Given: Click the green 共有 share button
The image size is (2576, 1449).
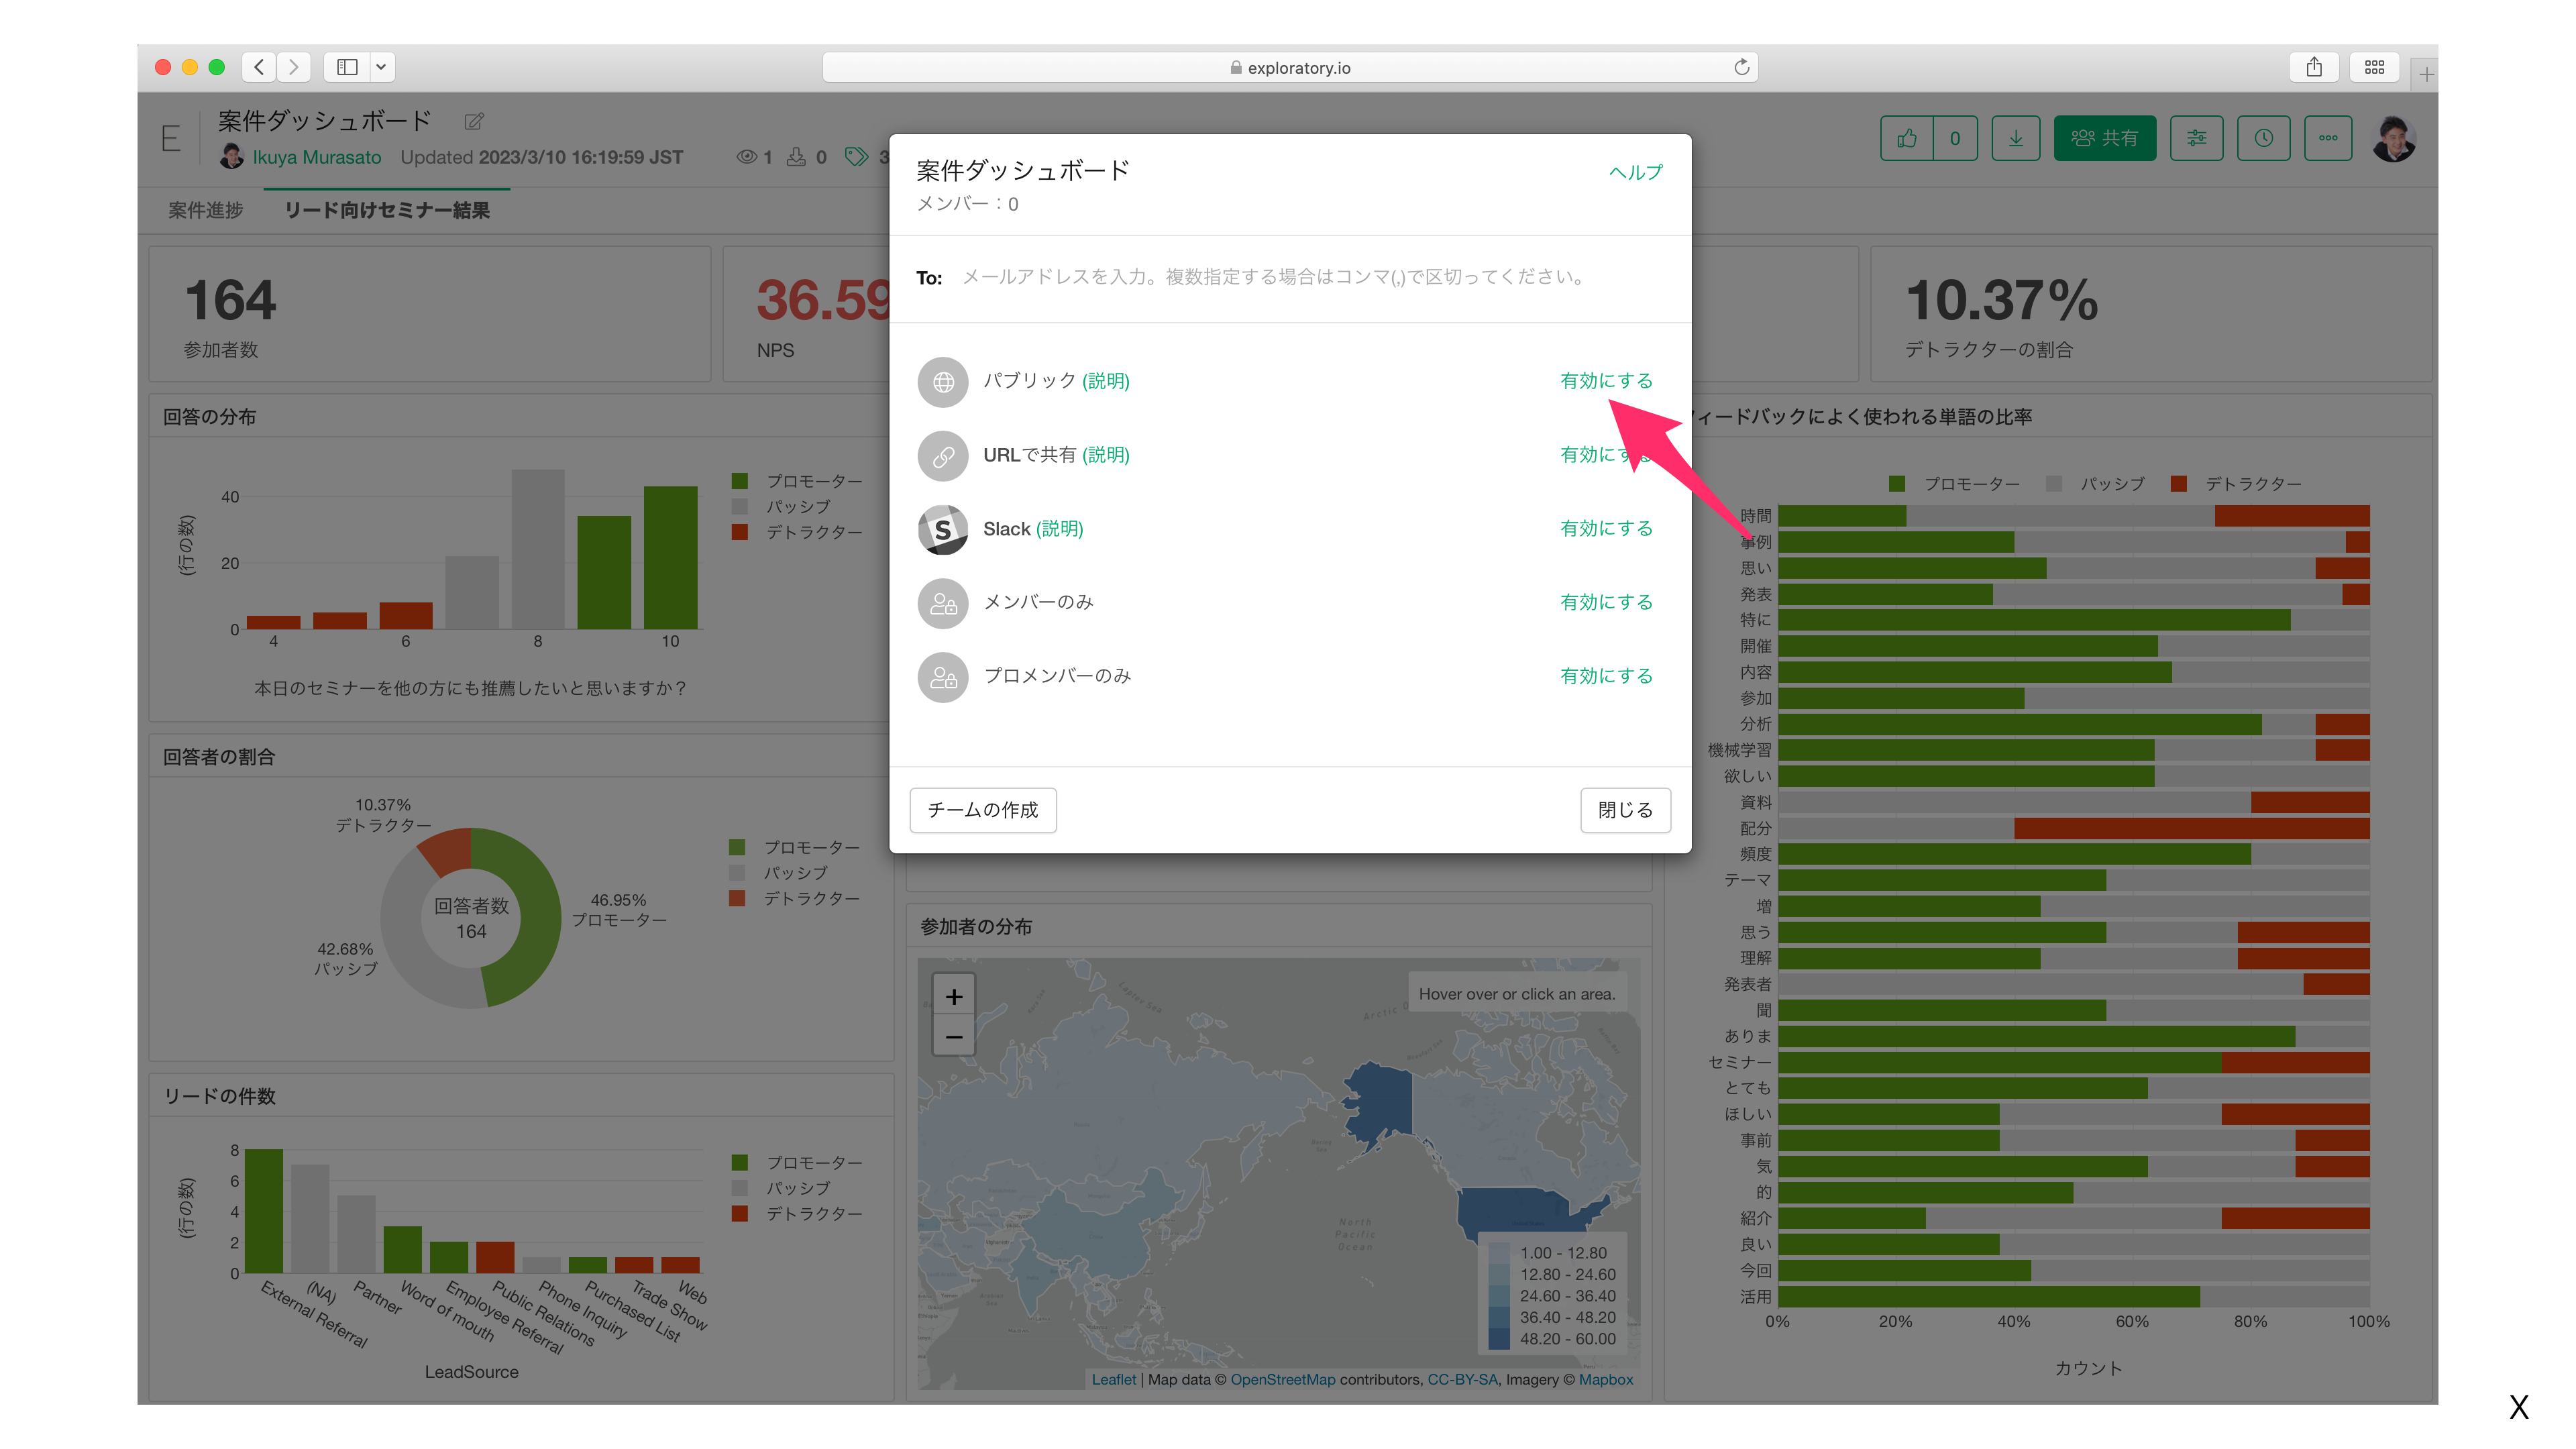Looking at the screenshot, I should [2105, 138].
